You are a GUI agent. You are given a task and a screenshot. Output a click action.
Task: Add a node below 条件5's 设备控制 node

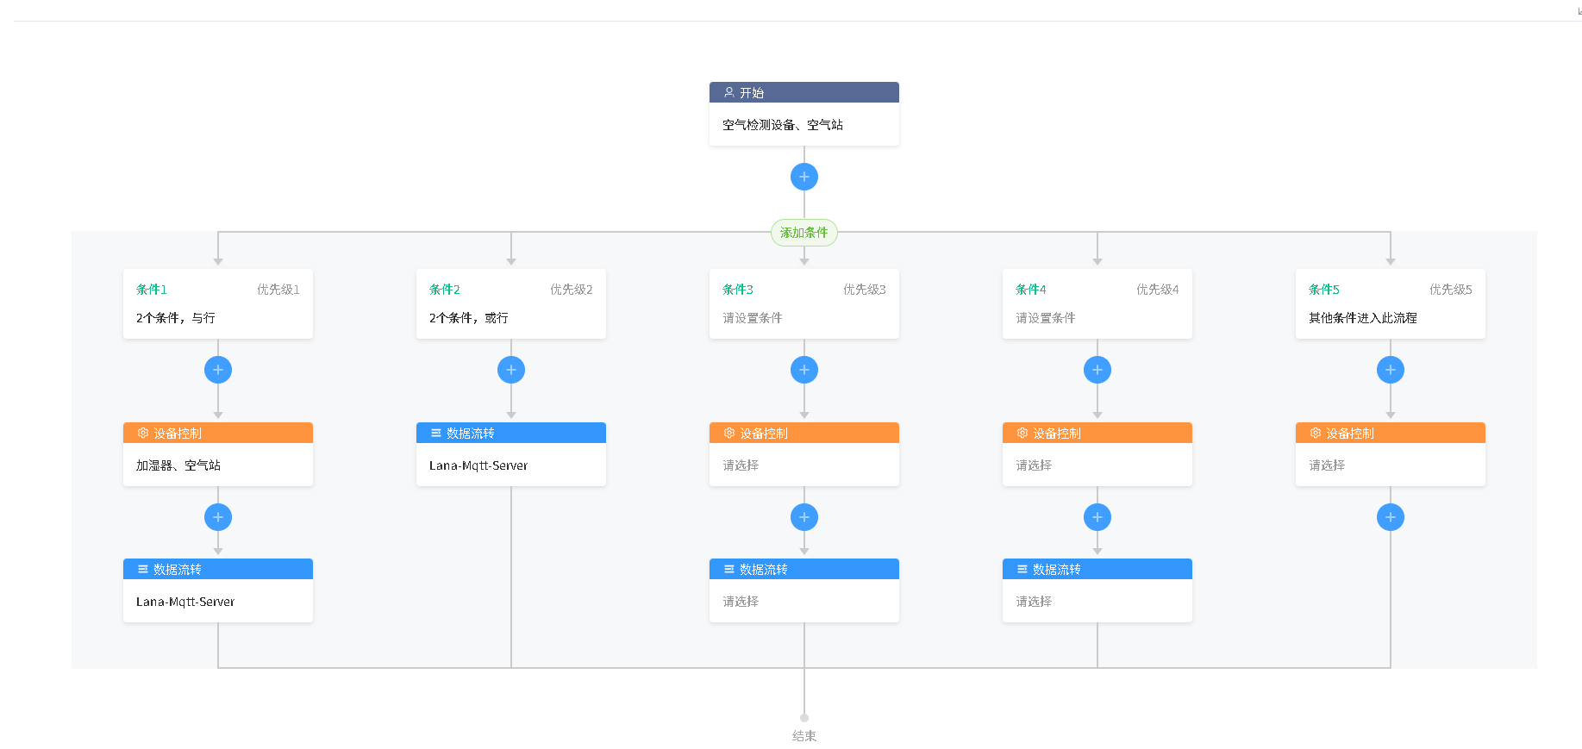[x=1390, y=517]
